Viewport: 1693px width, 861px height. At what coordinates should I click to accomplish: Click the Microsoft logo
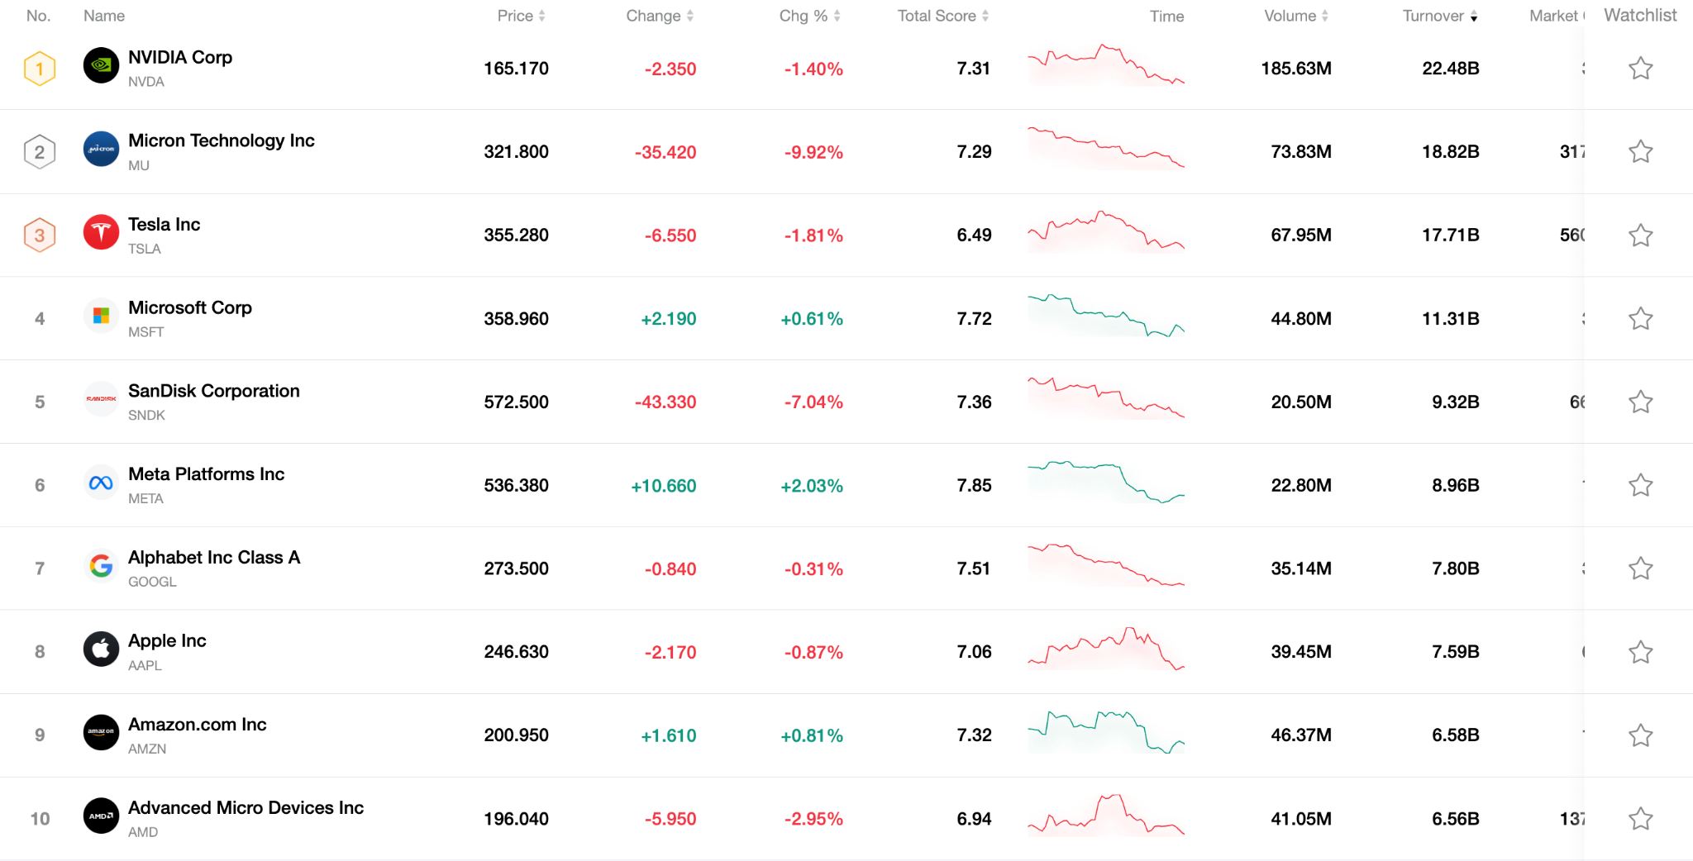[101, 318]
